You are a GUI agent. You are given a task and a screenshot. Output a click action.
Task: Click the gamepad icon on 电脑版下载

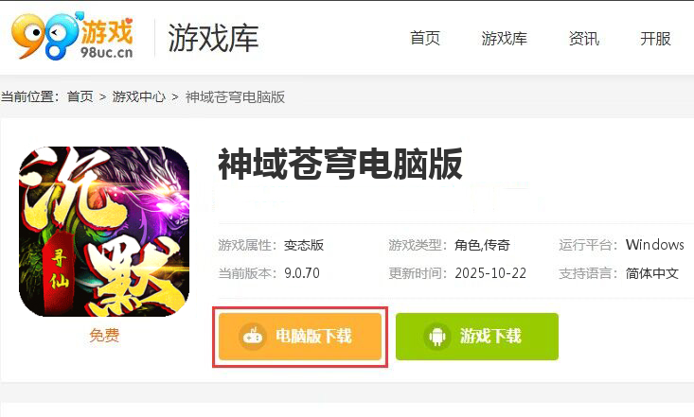[x=253, y=337]
